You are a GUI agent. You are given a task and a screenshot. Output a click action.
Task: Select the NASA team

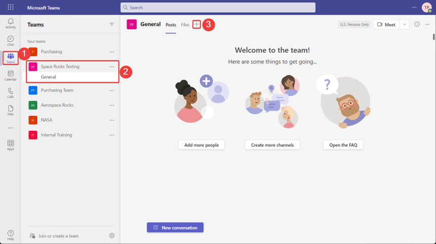click(47, 120)
